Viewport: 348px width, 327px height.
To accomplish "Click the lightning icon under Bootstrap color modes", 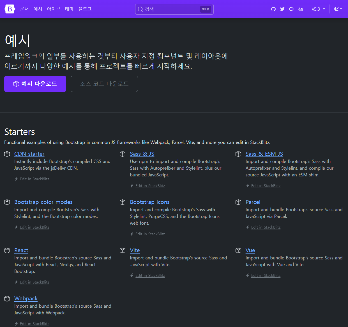I will 16,227.
